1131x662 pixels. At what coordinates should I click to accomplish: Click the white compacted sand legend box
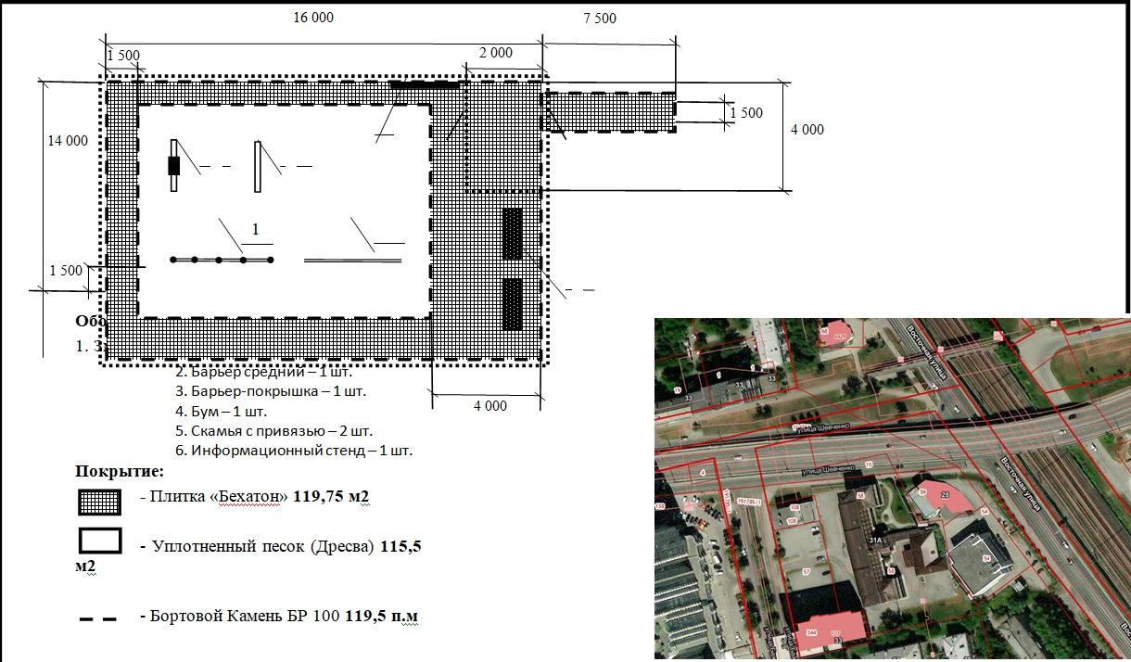99,541
